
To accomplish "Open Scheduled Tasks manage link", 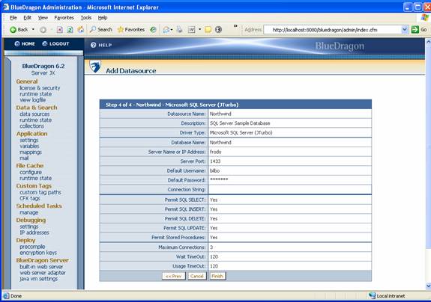I will pos(28,212).
